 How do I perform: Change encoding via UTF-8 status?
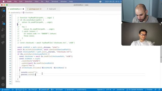(x=109, y=90)
